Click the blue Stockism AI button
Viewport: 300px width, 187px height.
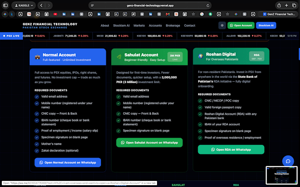tap(266, 26)
